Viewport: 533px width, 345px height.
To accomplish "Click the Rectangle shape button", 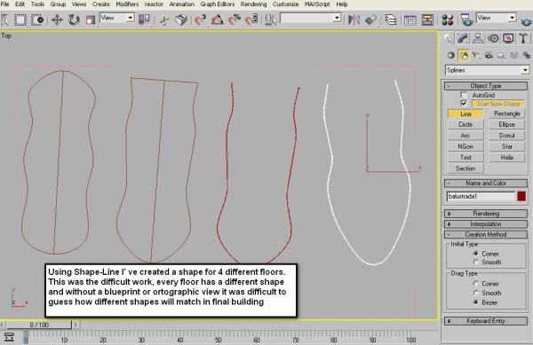I will (x=507, y=114).
